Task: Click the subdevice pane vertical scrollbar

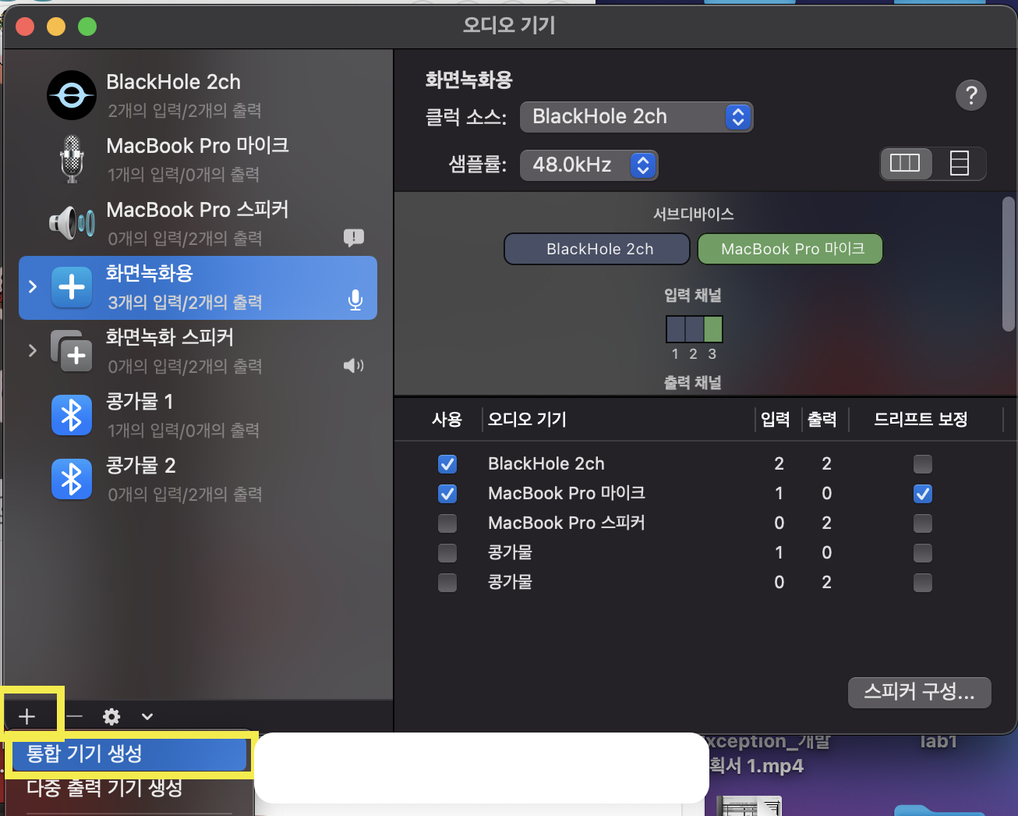Action: (x=1008, y=265)
